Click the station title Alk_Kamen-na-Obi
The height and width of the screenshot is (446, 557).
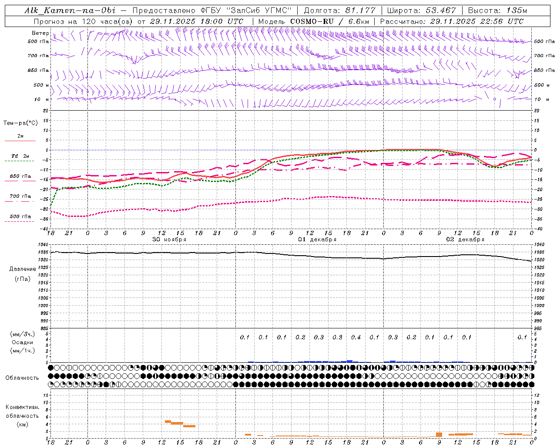click(x=70, y=10)
